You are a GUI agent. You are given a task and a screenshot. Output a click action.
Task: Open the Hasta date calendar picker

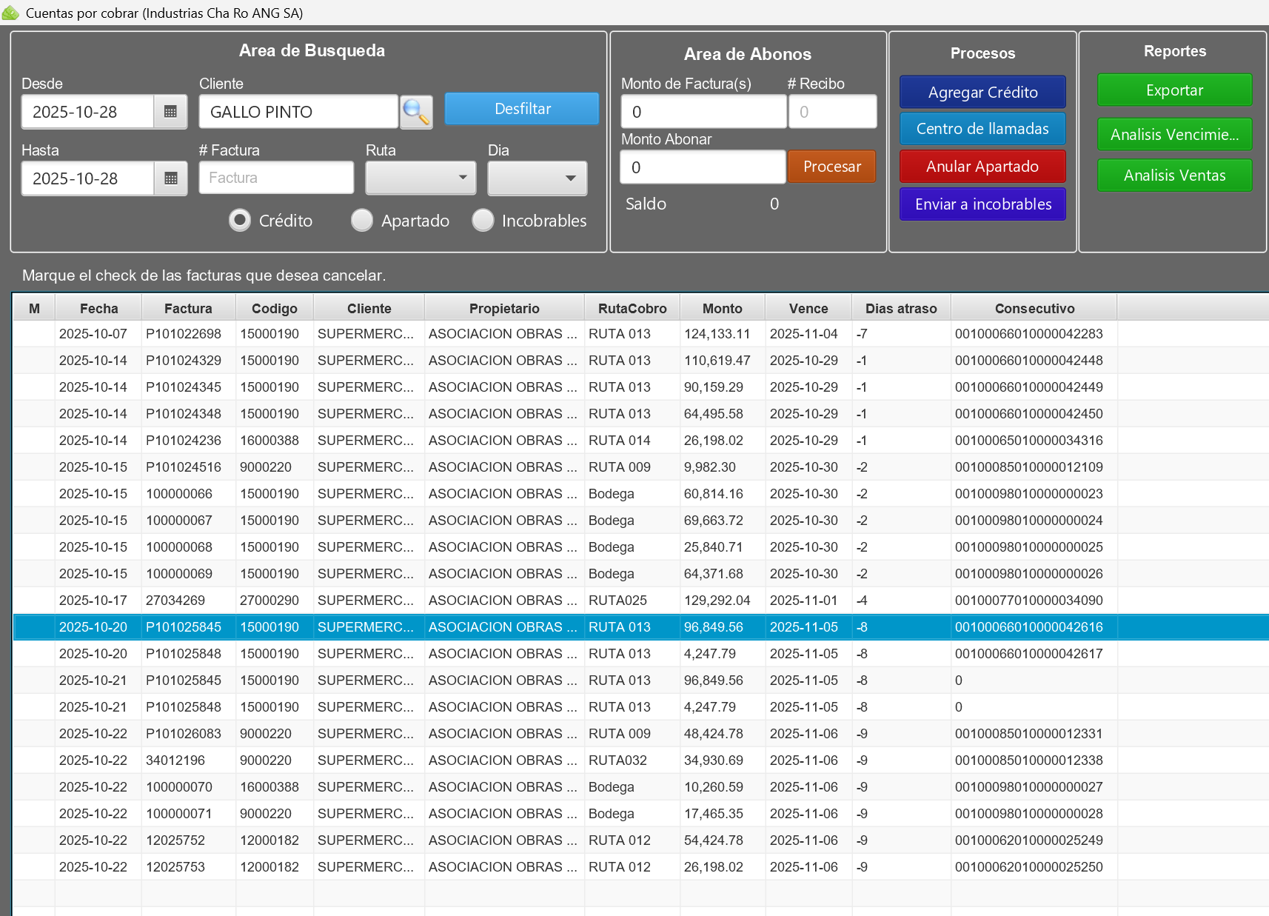(170, 179)
